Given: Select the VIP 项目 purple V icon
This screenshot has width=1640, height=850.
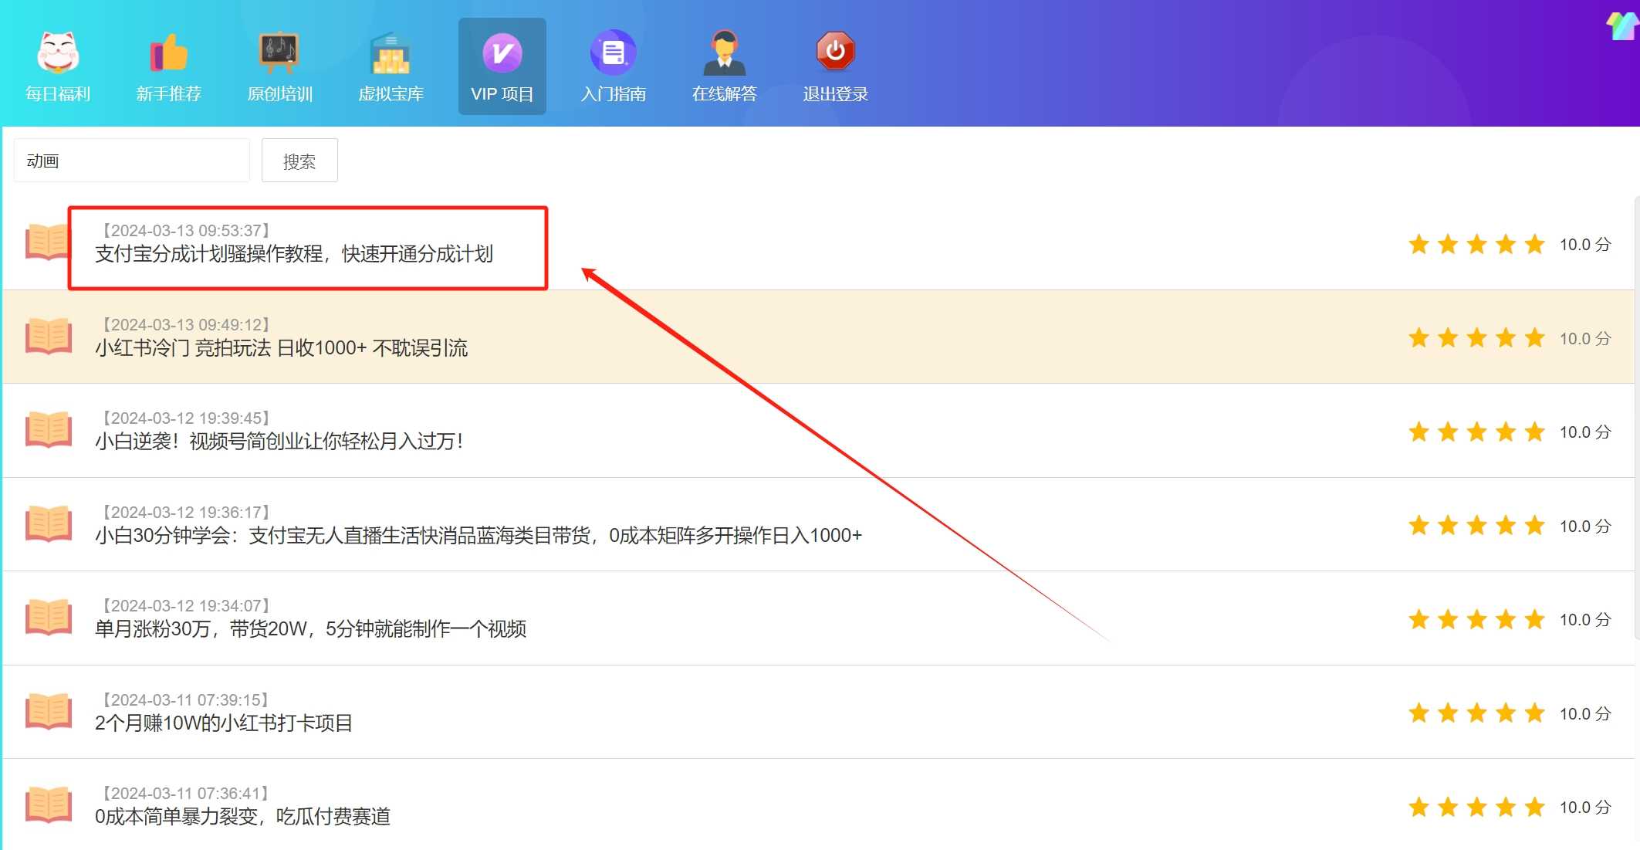Looking at the screenshot, I should click(502, 52).
